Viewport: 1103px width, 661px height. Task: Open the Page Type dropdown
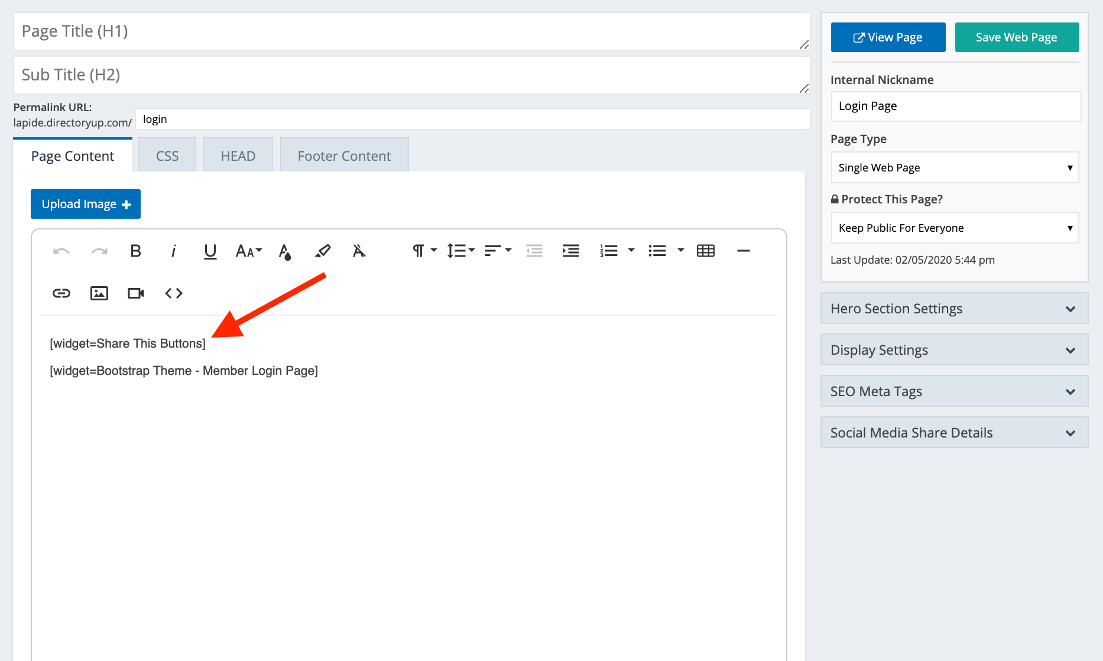click(954, 167)
